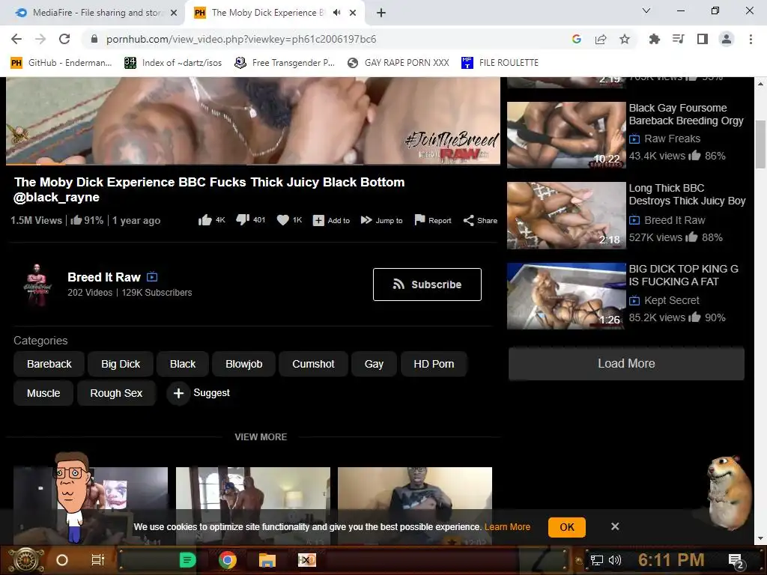Click the Report flag icon
Image resolution: width=767 pixels, height=575 pixels.
point(419,220)
